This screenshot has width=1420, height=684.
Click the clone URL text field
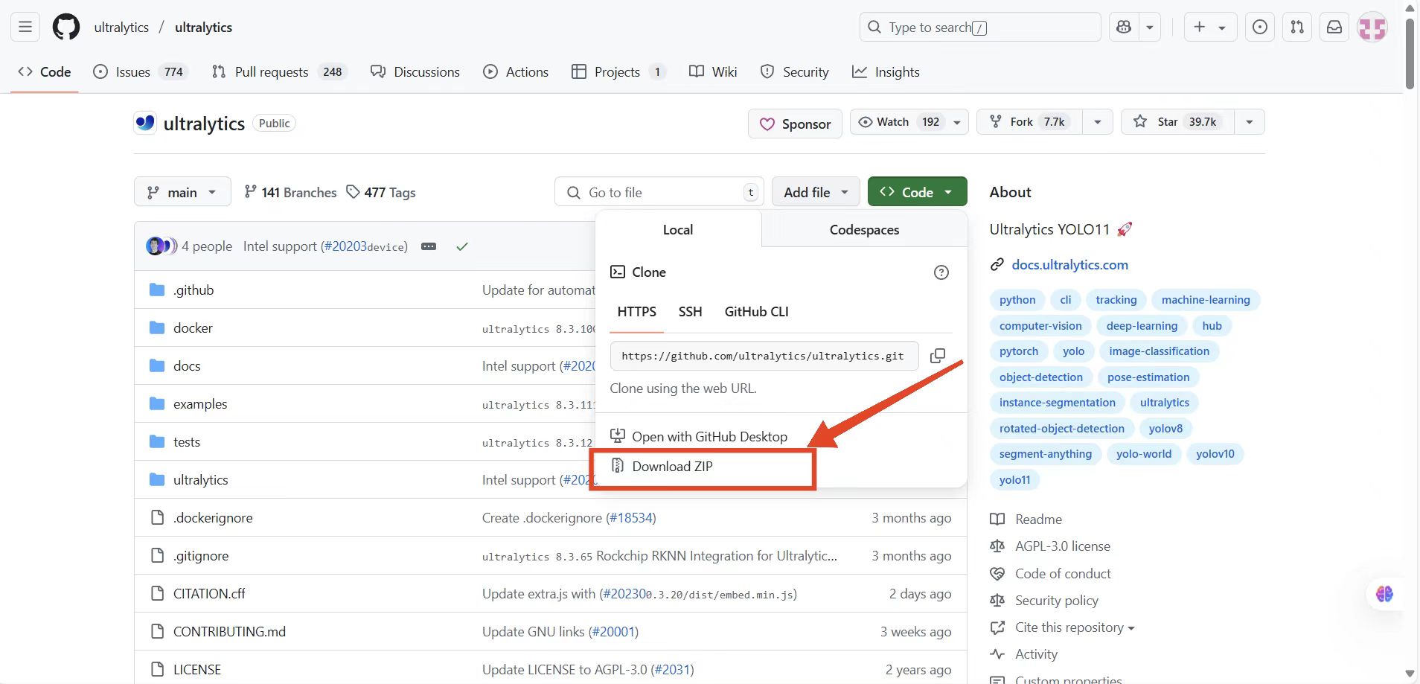764,356
